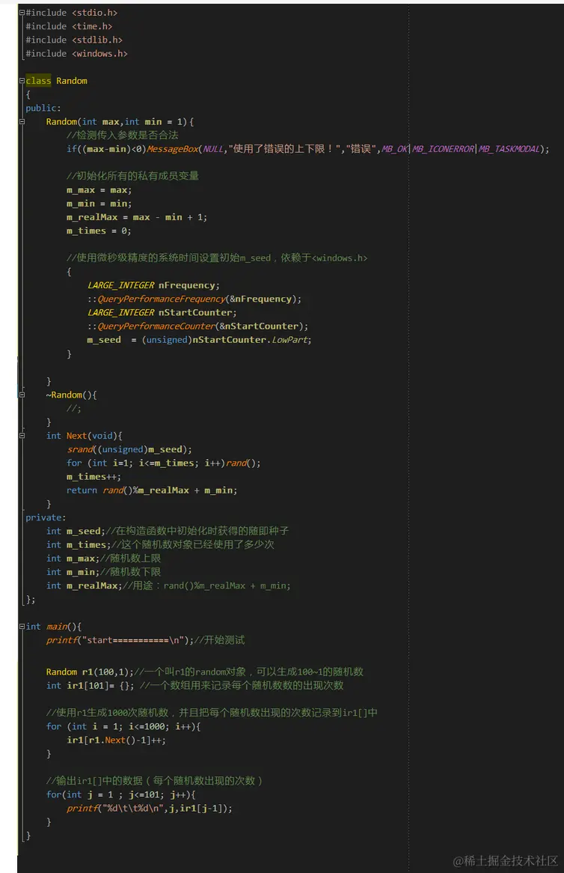564x873 pixels.
Task: Collapse the #include <stdio.h> fold marker
Action: 22,12
